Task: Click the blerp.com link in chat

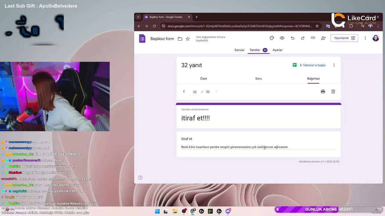Action: tap(49, 166)
